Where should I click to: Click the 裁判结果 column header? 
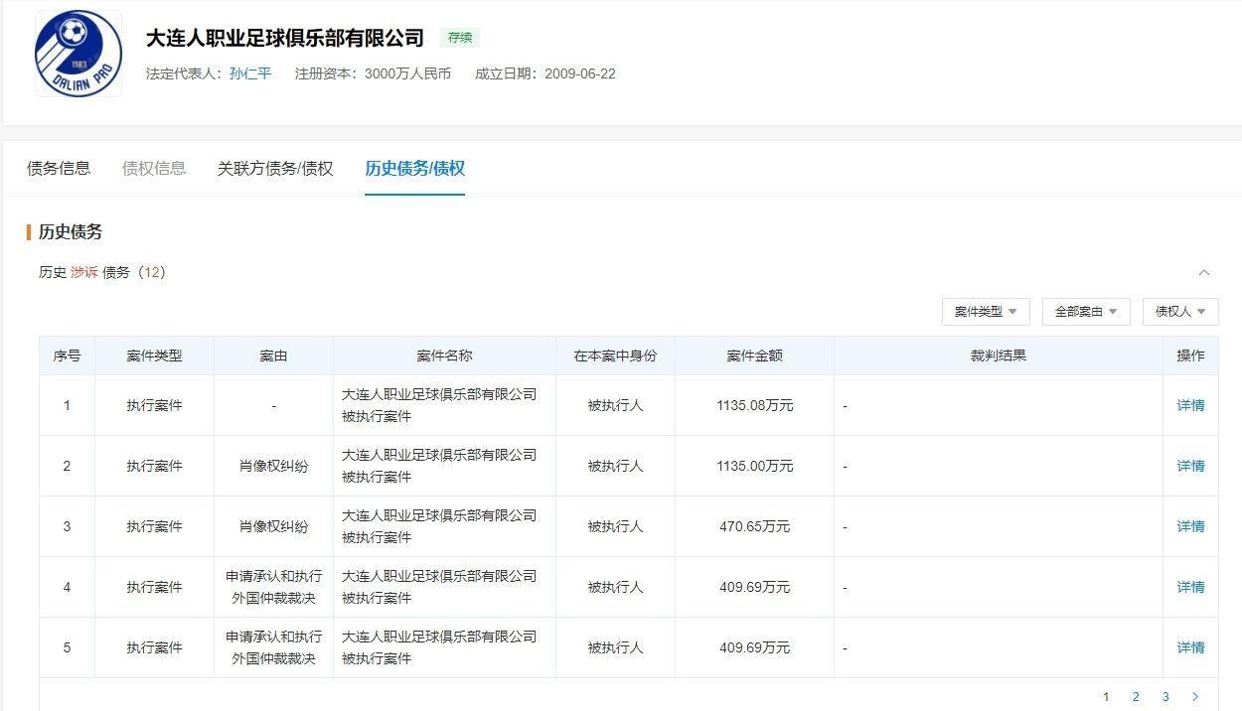tap(999, 355)
